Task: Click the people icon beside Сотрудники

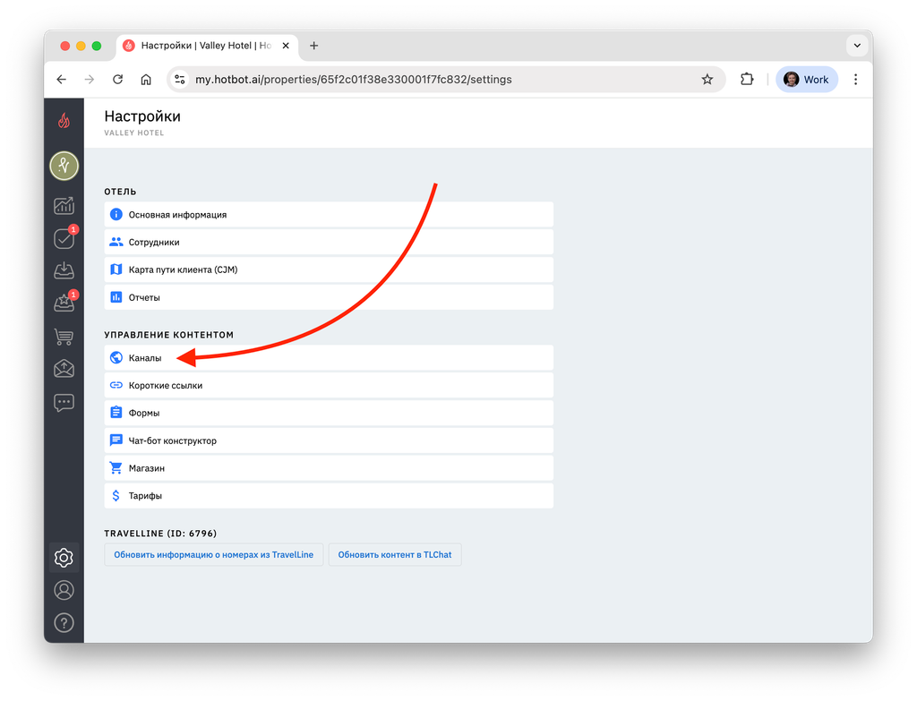Action: [116, 242]
